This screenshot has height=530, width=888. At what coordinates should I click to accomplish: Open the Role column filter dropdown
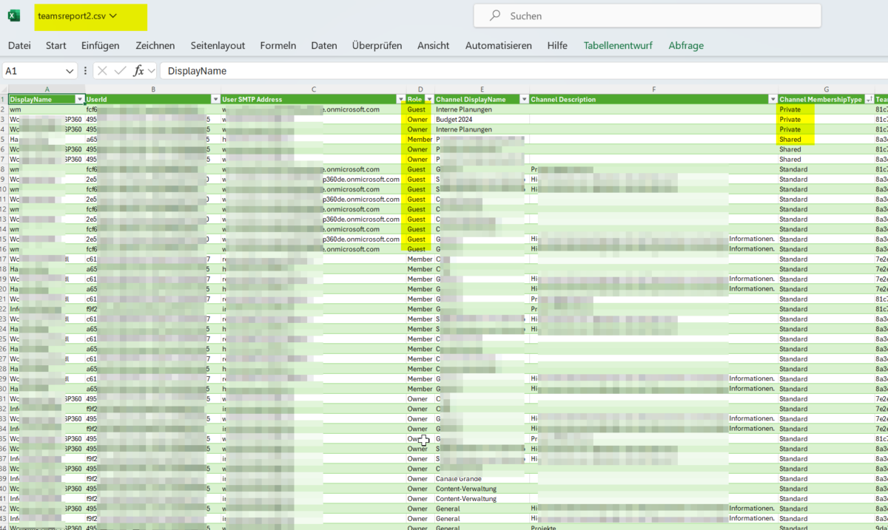click(x=428, y=99)
